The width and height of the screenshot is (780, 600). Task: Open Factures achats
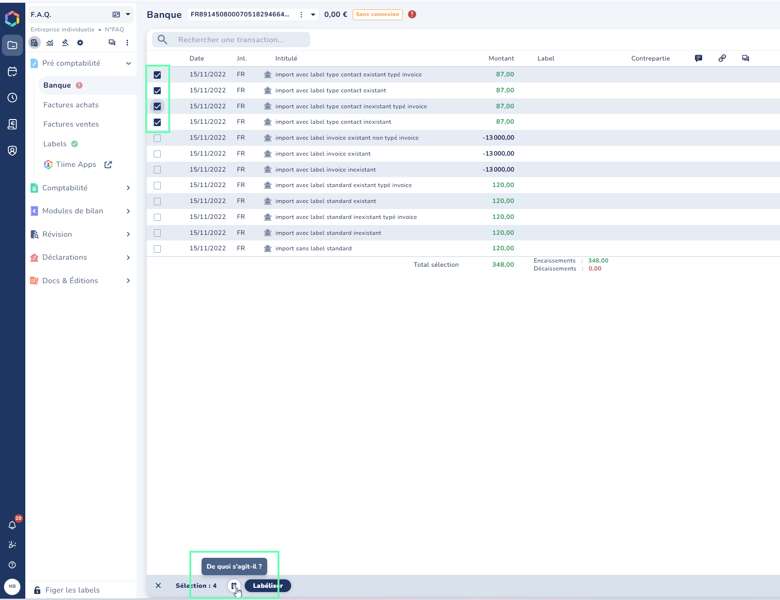coord(71,105)
